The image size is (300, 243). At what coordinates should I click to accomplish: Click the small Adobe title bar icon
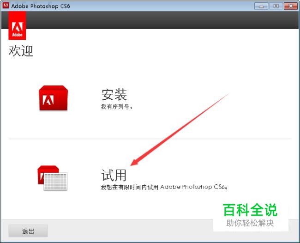[6, 6]
